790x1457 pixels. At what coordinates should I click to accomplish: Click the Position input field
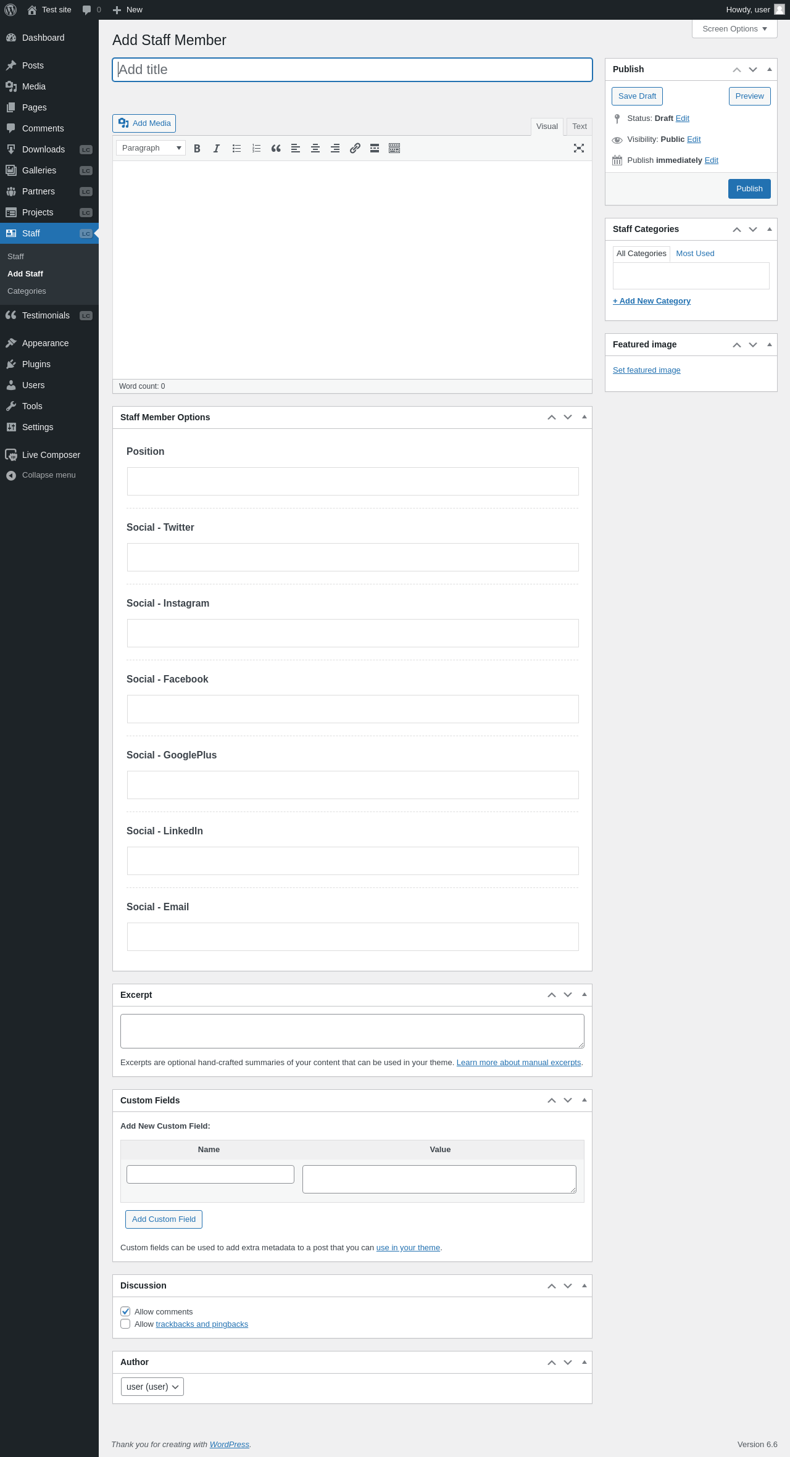click(353, 481)
